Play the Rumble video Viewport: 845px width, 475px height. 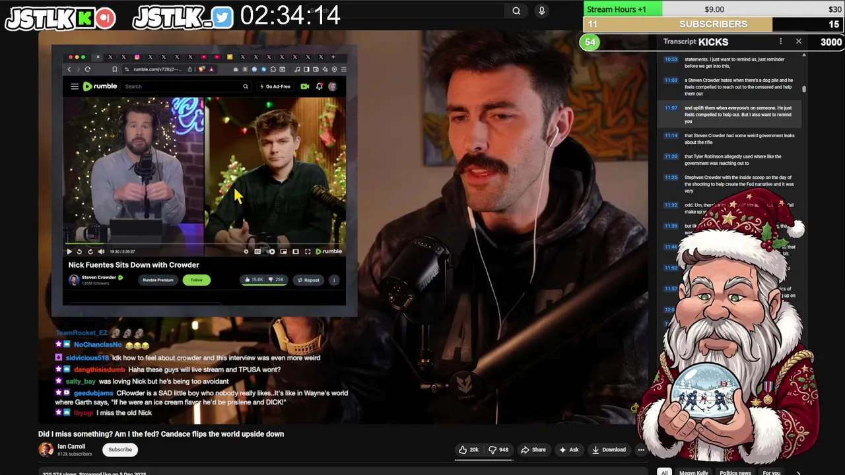click(x=69, y=251)
